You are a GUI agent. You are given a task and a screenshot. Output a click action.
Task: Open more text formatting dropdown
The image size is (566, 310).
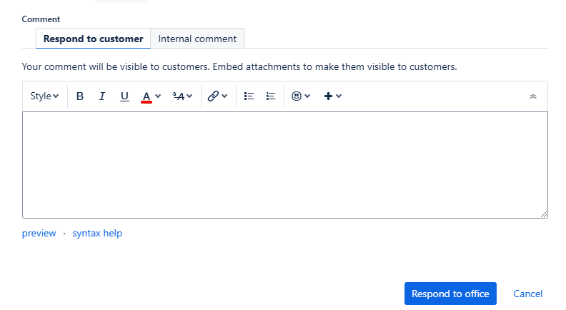click(183, 96)
